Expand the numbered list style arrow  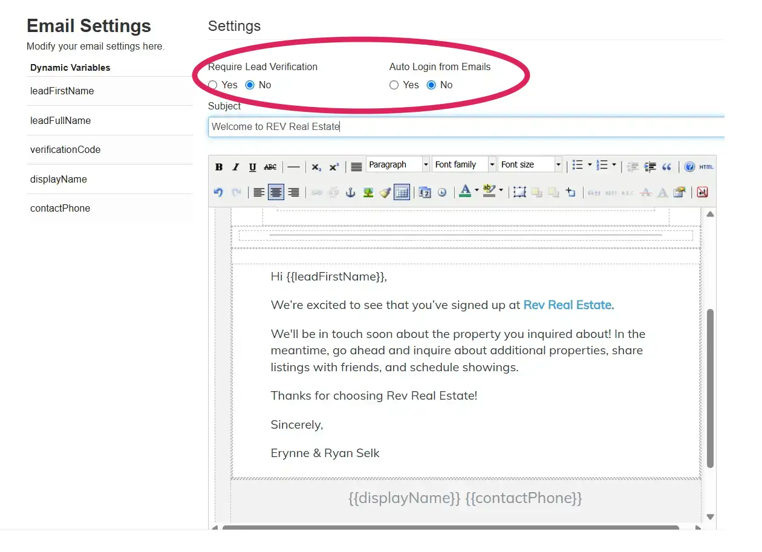coord(614,165)
